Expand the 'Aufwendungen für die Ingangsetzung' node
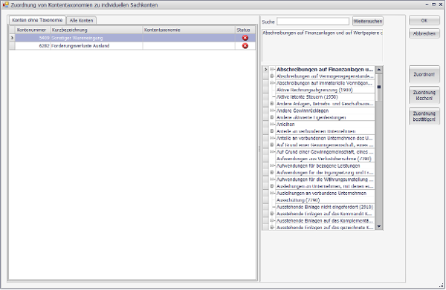The width and height of the screenshot is (446, 290). tap(272, 173)
